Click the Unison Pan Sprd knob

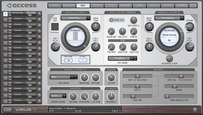pyautogui.click(x=84, y=96)
